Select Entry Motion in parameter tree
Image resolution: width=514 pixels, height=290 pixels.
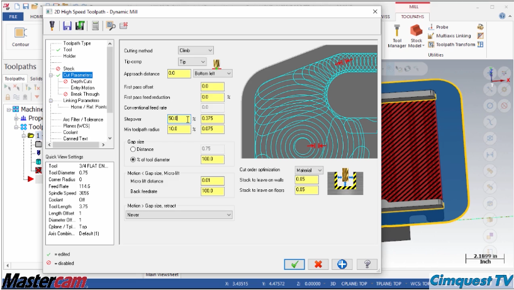(82, 88)
